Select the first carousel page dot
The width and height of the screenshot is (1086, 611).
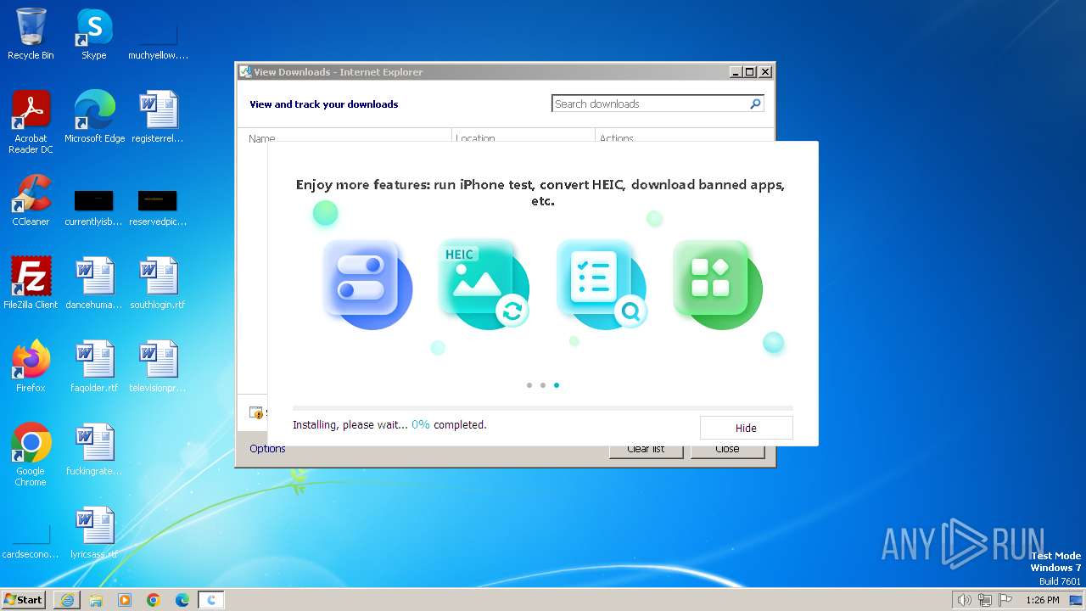(x=529, y=385)
